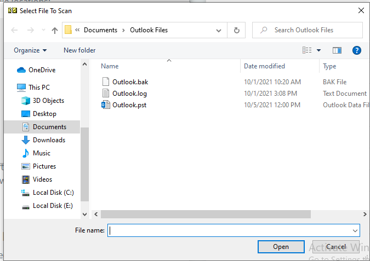370x261 pixels.
Task: Click the This PC monitor icon
Action: [21, 88]
